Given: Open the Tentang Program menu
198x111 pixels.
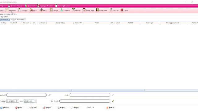Looking at the screenshot, I should 62,6.
